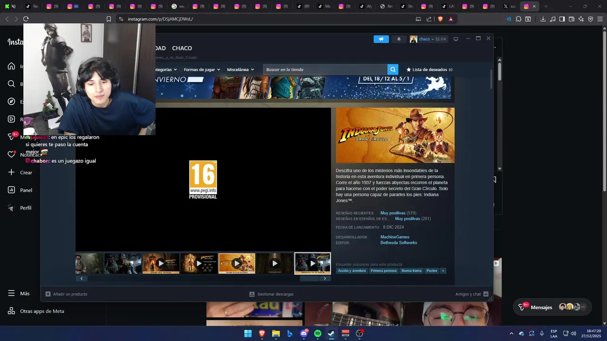
Task: Open Lista de deseados wishlist link
Action: click(429, 70)
